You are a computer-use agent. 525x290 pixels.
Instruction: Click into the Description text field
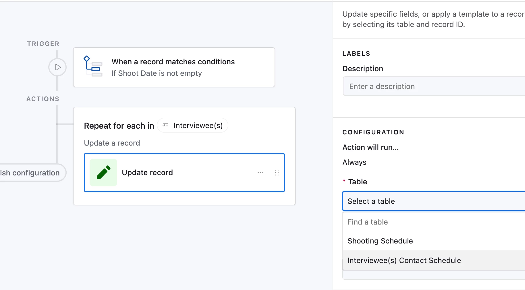(434, 86)
